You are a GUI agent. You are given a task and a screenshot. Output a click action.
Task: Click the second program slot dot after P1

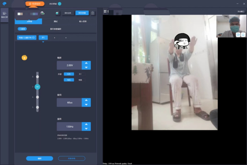coord(54,38)
